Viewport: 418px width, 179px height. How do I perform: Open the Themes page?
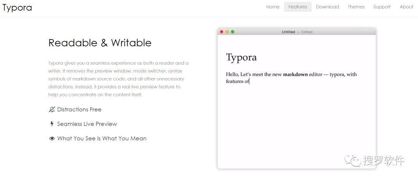coord(356,7)
